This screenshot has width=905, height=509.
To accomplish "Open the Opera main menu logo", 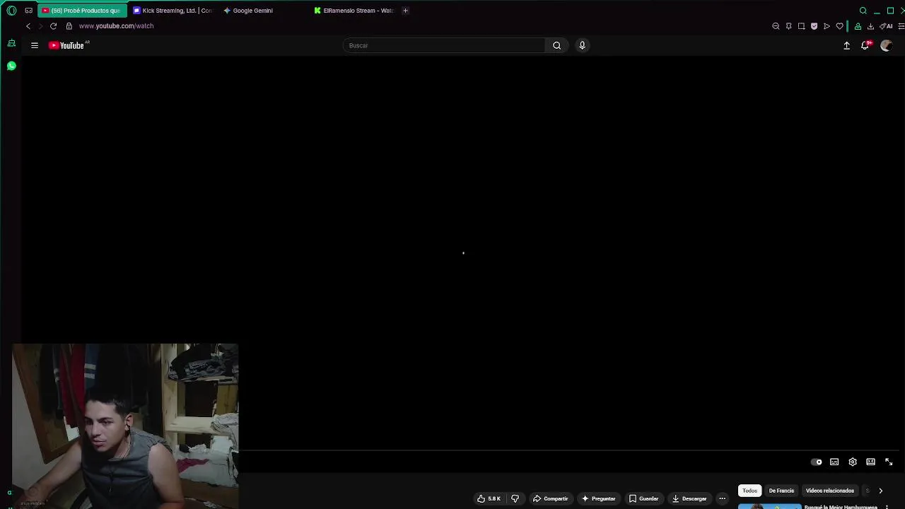I will tap(11, 11).
